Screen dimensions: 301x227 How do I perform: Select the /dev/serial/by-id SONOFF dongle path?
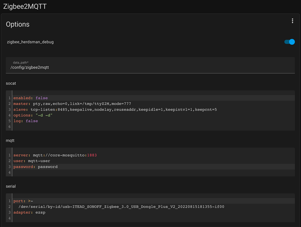(x=121, y=207)
